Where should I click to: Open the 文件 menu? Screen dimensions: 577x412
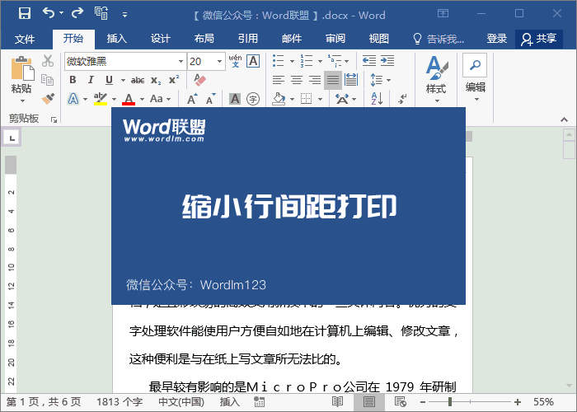tap(25, 39)
